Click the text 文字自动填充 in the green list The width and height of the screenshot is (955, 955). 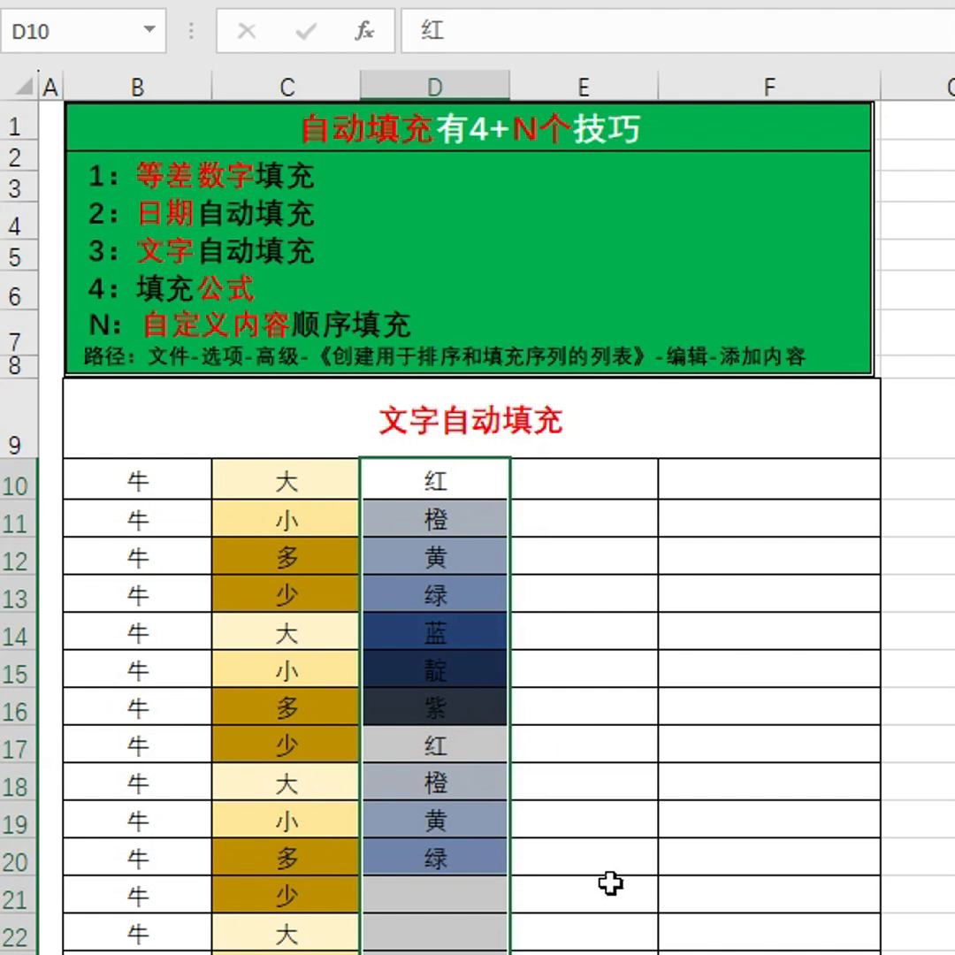(x=225, y=251)
